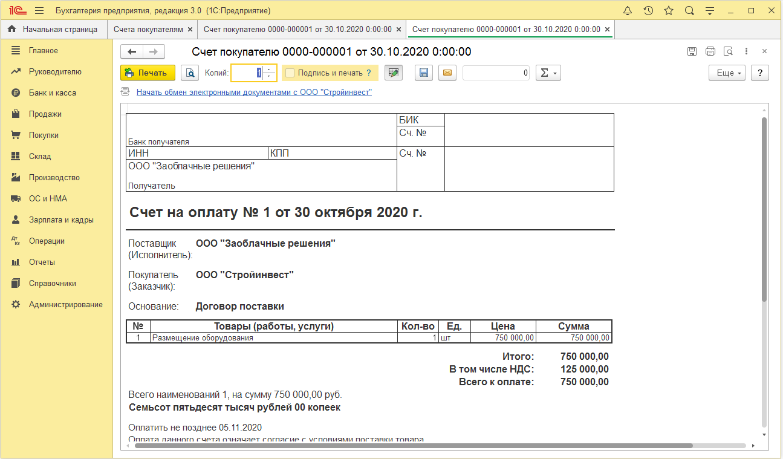Click the БИК cell in bank details

tap(421, 120)
